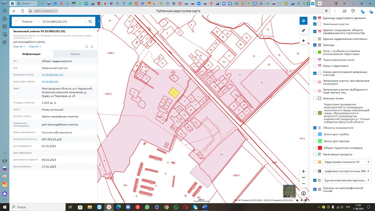Viewport: 375px width, 211px height.
Task: Enable Земля для стройки layer
Action: (315, 134)
